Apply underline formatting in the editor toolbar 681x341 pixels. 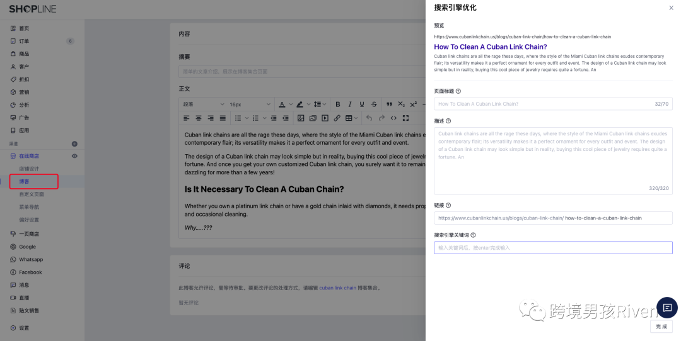pos(362,104)
